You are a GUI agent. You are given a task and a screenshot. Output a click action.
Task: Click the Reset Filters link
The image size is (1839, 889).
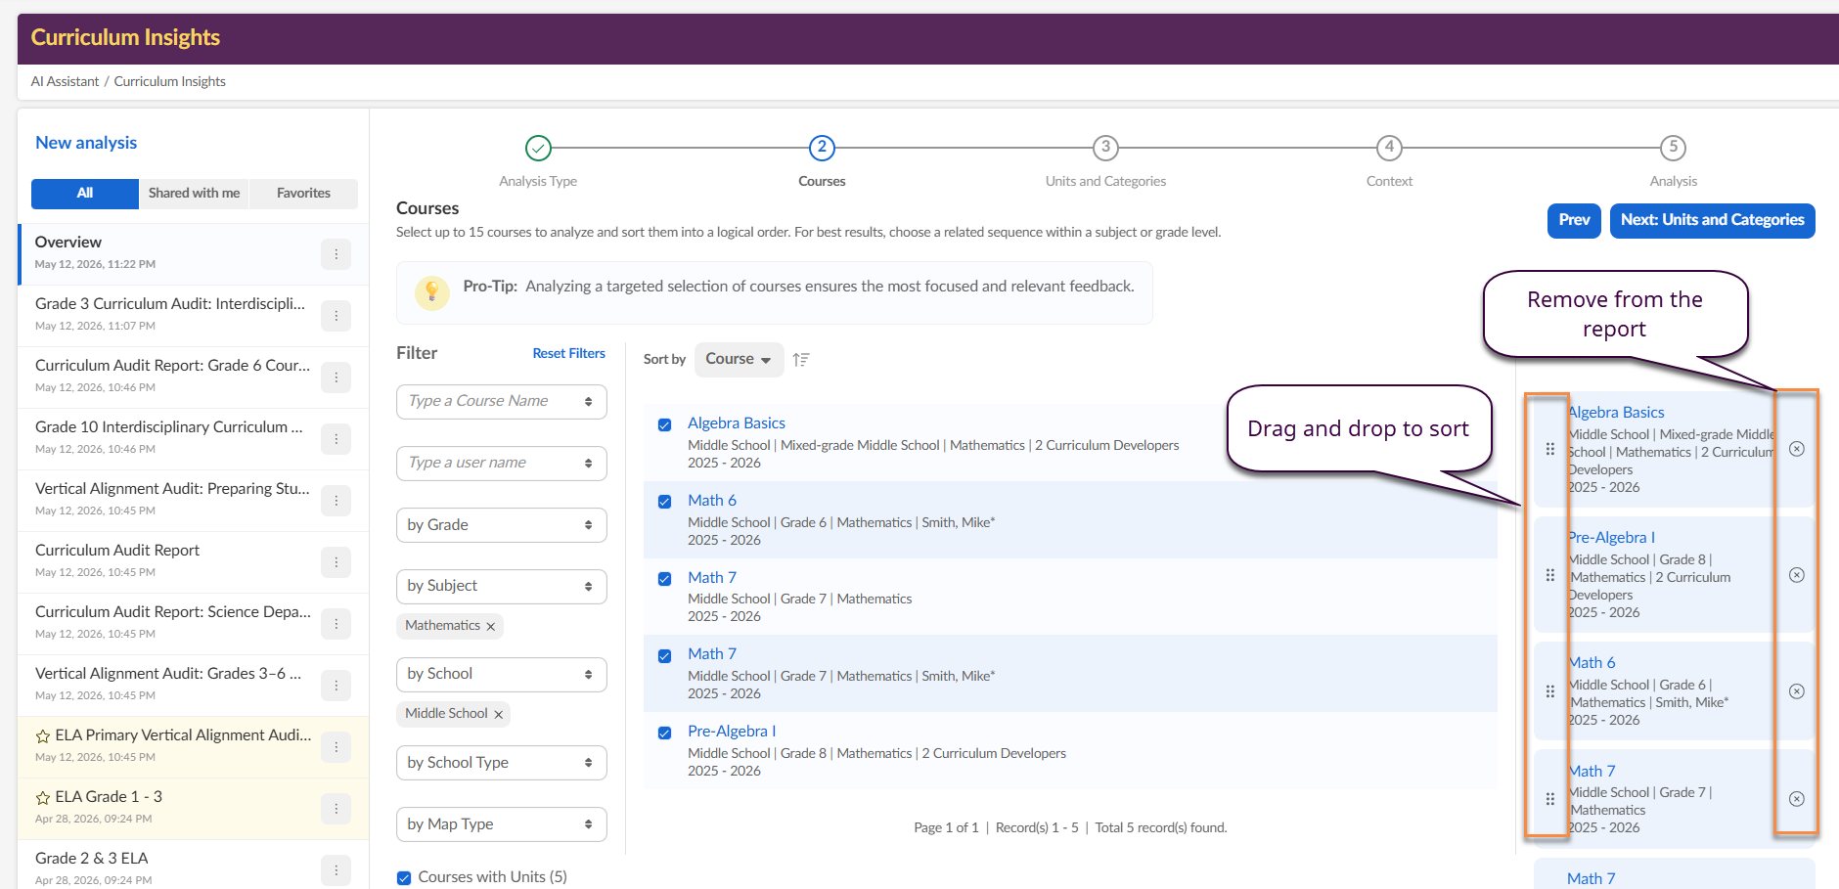(x=569, y=354)
